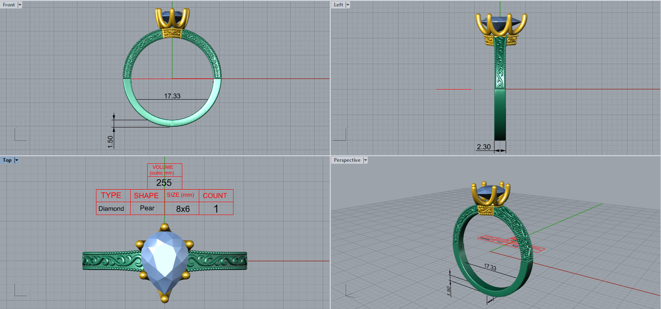This screenshot has width=661, height=309.
Task: Click the SHAPE table header
Action: click(146, 196)
